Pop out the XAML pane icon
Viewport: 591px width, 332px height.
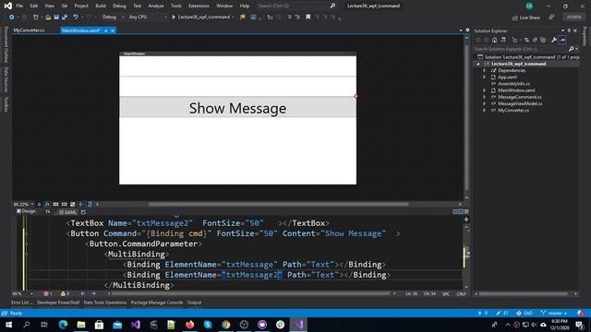[83, 212]
